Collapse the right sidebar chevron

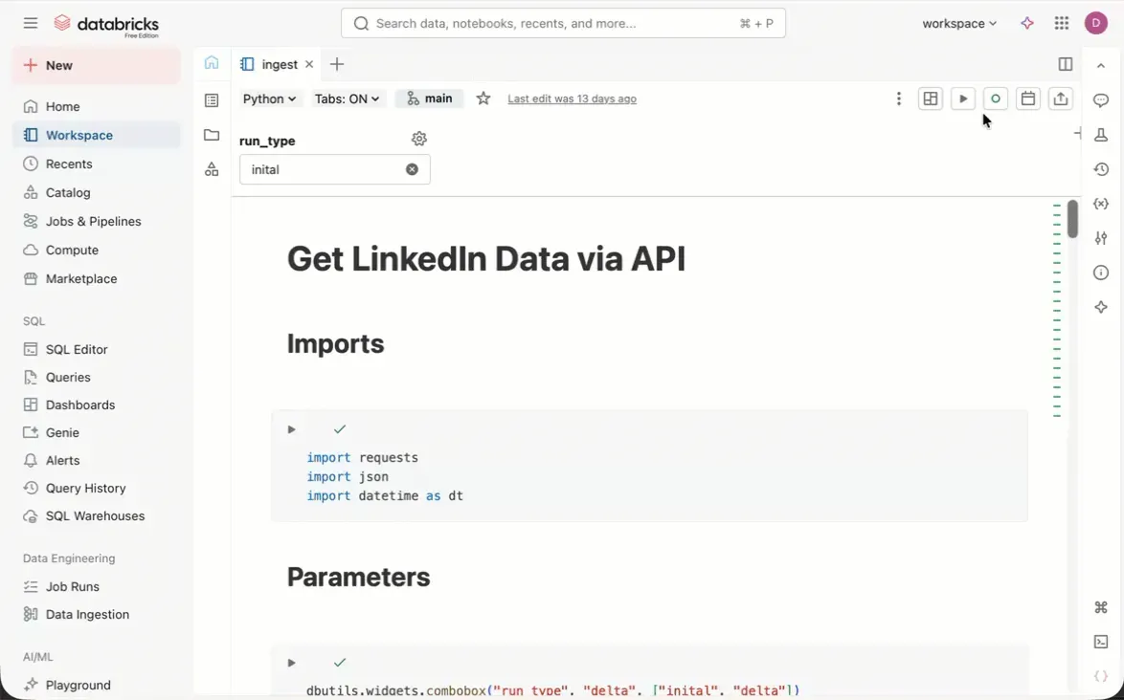[1101, 66]
